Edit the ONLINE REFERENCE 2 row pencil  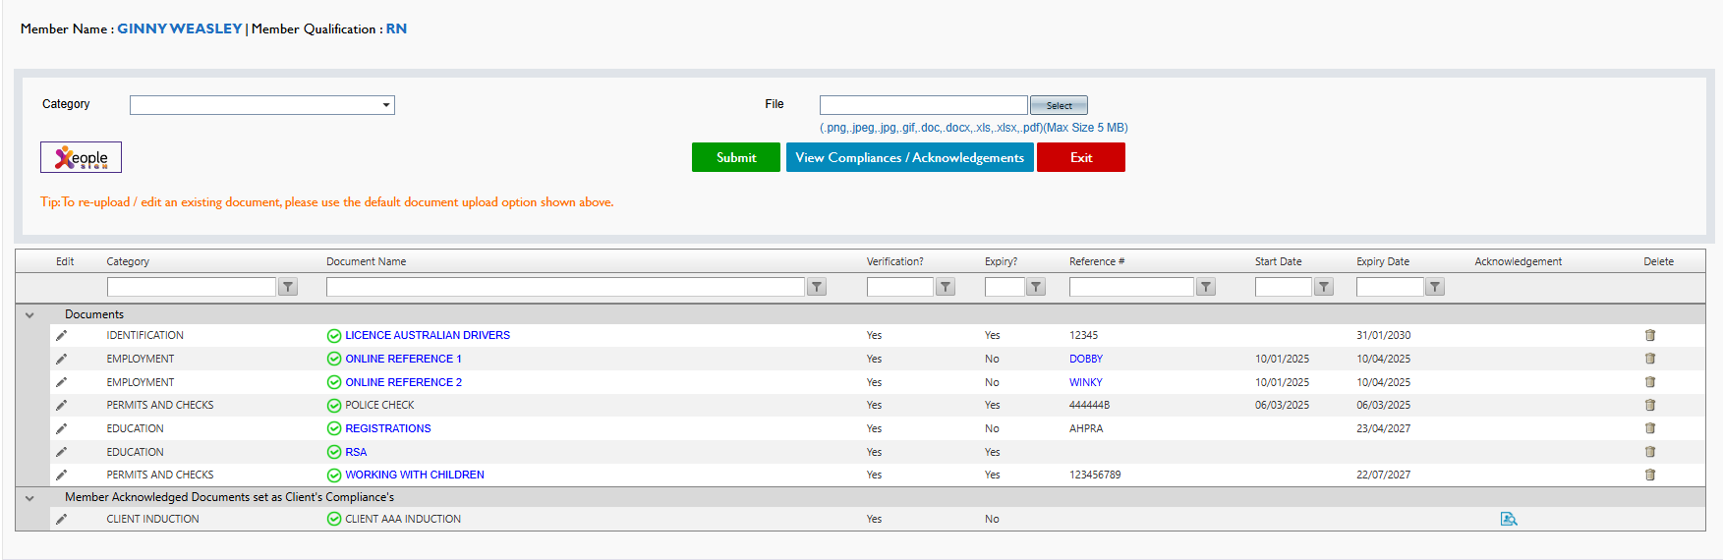[x=61, y=382]
